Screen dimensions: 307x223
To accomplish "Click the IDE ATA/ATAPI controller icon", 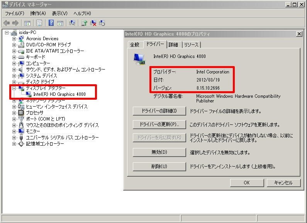I will (21, 51).
